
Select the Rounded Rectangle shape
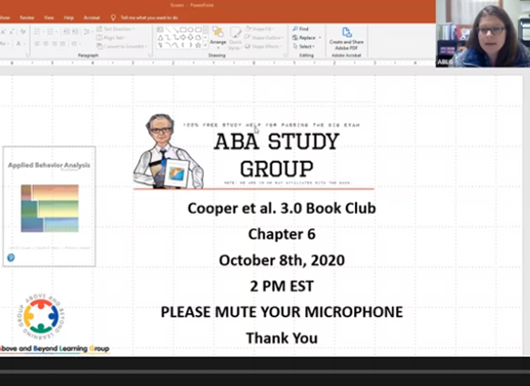(199, 30)
